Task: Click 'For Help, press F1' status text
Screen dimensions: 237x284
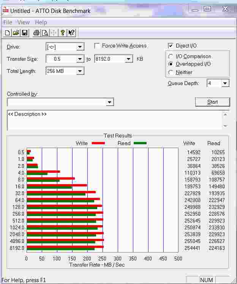Action: tap(24, 280)
